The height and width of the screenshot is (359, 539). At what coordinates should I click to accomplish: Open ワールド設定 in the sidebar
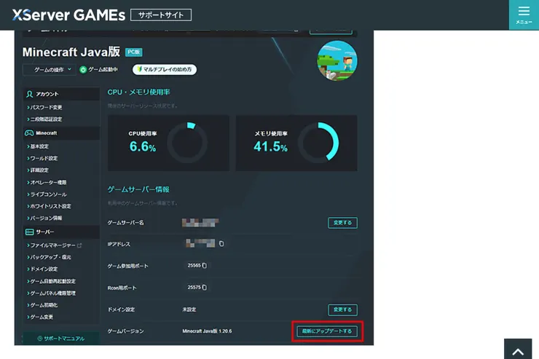coord(42,158)
